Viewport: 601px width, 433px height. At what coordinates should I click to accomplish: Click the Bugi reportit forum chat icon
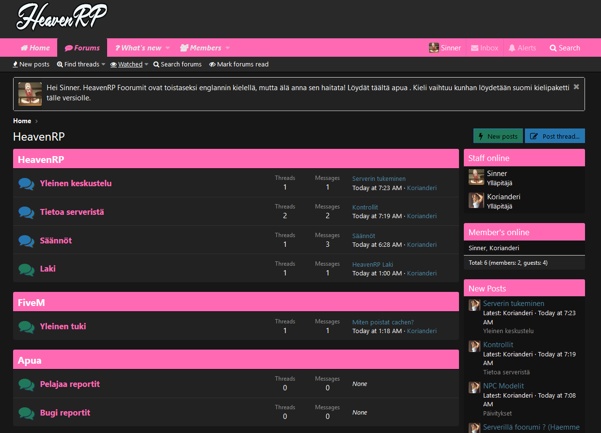click(26, 413)
